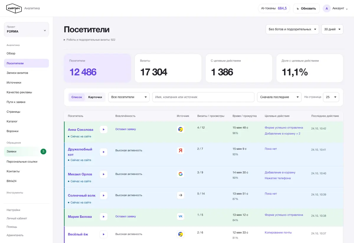The height and width of the screenshot is (243, 354).
Task: Play visit recording for Солнечный волк
Action: tap(104, 195)
